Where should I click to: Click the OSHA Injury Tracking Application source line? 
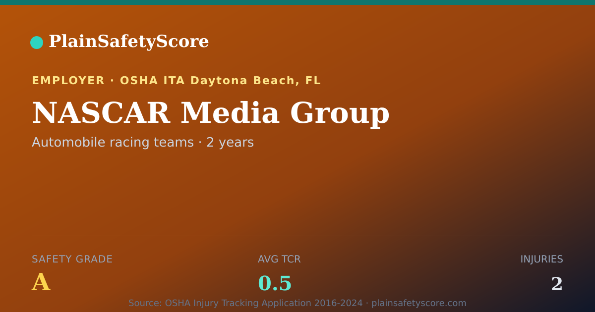tap(297, 303)
